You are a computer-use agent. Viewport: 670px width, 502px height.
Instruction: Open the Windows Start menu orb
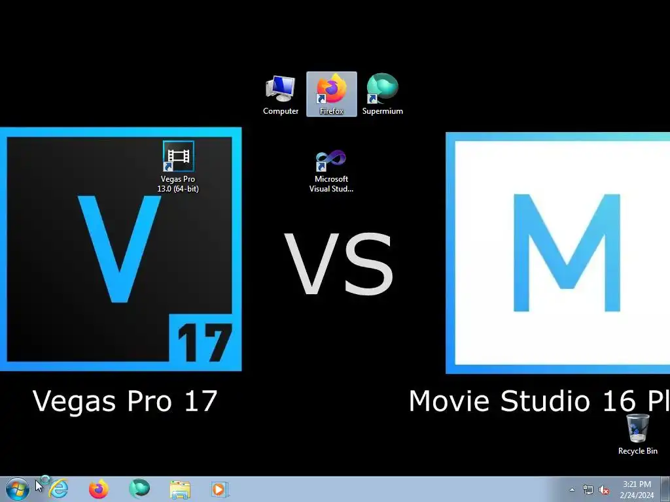(x=18, y=489)
